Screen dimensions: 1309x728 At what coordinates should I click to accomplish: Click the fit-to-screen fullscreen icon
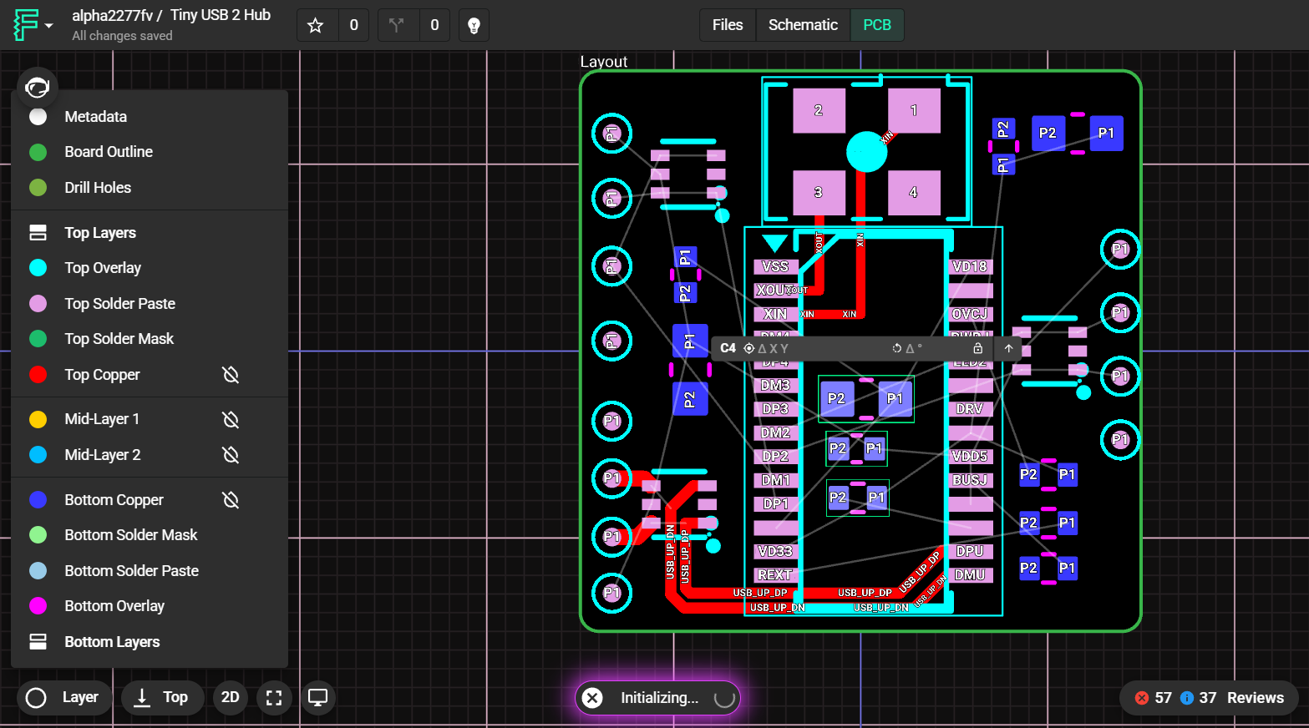point(274,698)
